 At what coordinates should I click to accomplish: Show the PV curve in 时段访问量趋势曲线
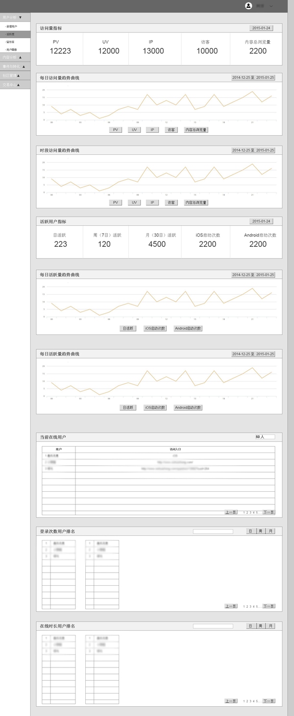click(115, 202)
